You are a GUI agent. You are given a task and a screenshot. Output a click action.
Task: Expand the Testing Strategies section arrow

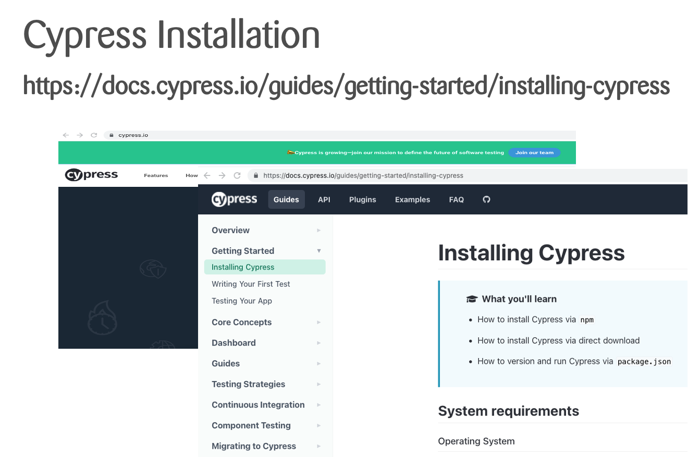click(x=319, y=384)
